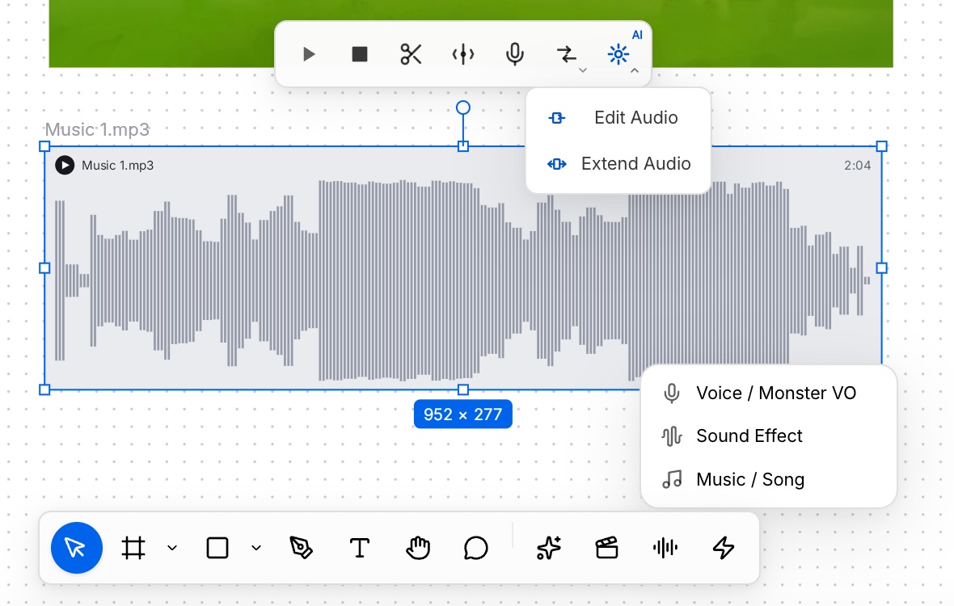Choose Edit Audio menu option
This screenshot has height=606, width=954.
618,118
